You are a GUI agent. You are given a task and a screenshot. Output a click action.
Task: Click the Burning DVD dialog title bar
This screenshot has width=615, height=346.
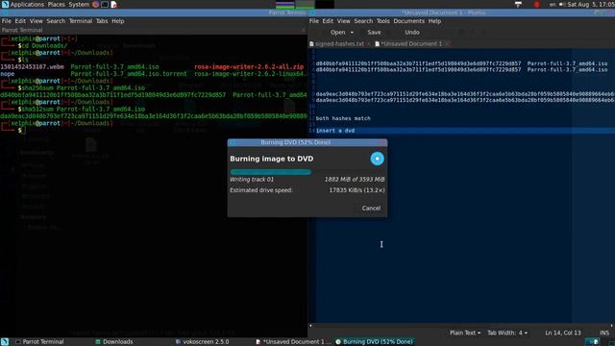[x=307, y=142]
